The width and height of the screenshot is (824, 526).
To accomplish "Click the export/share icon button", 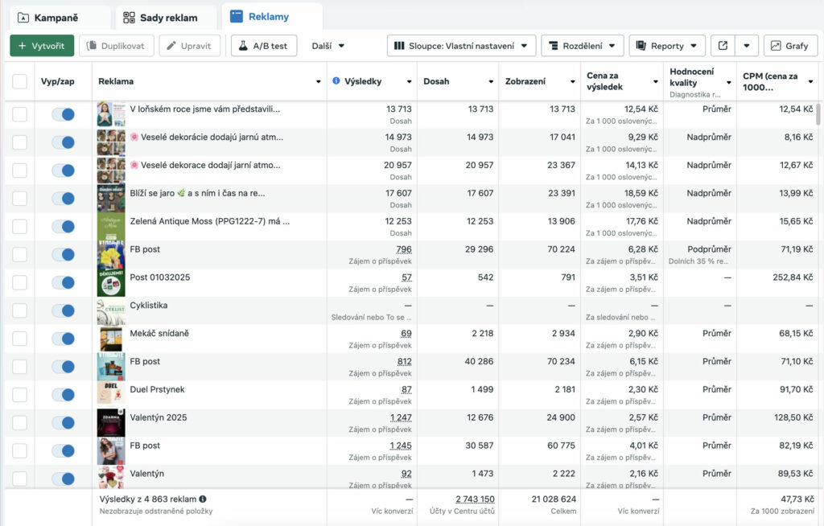I will pos(723,46).
